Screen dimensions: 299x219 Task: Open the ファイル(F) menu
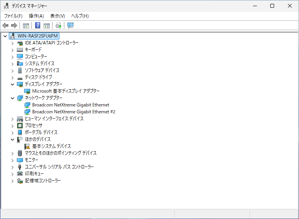click(13, 16)
